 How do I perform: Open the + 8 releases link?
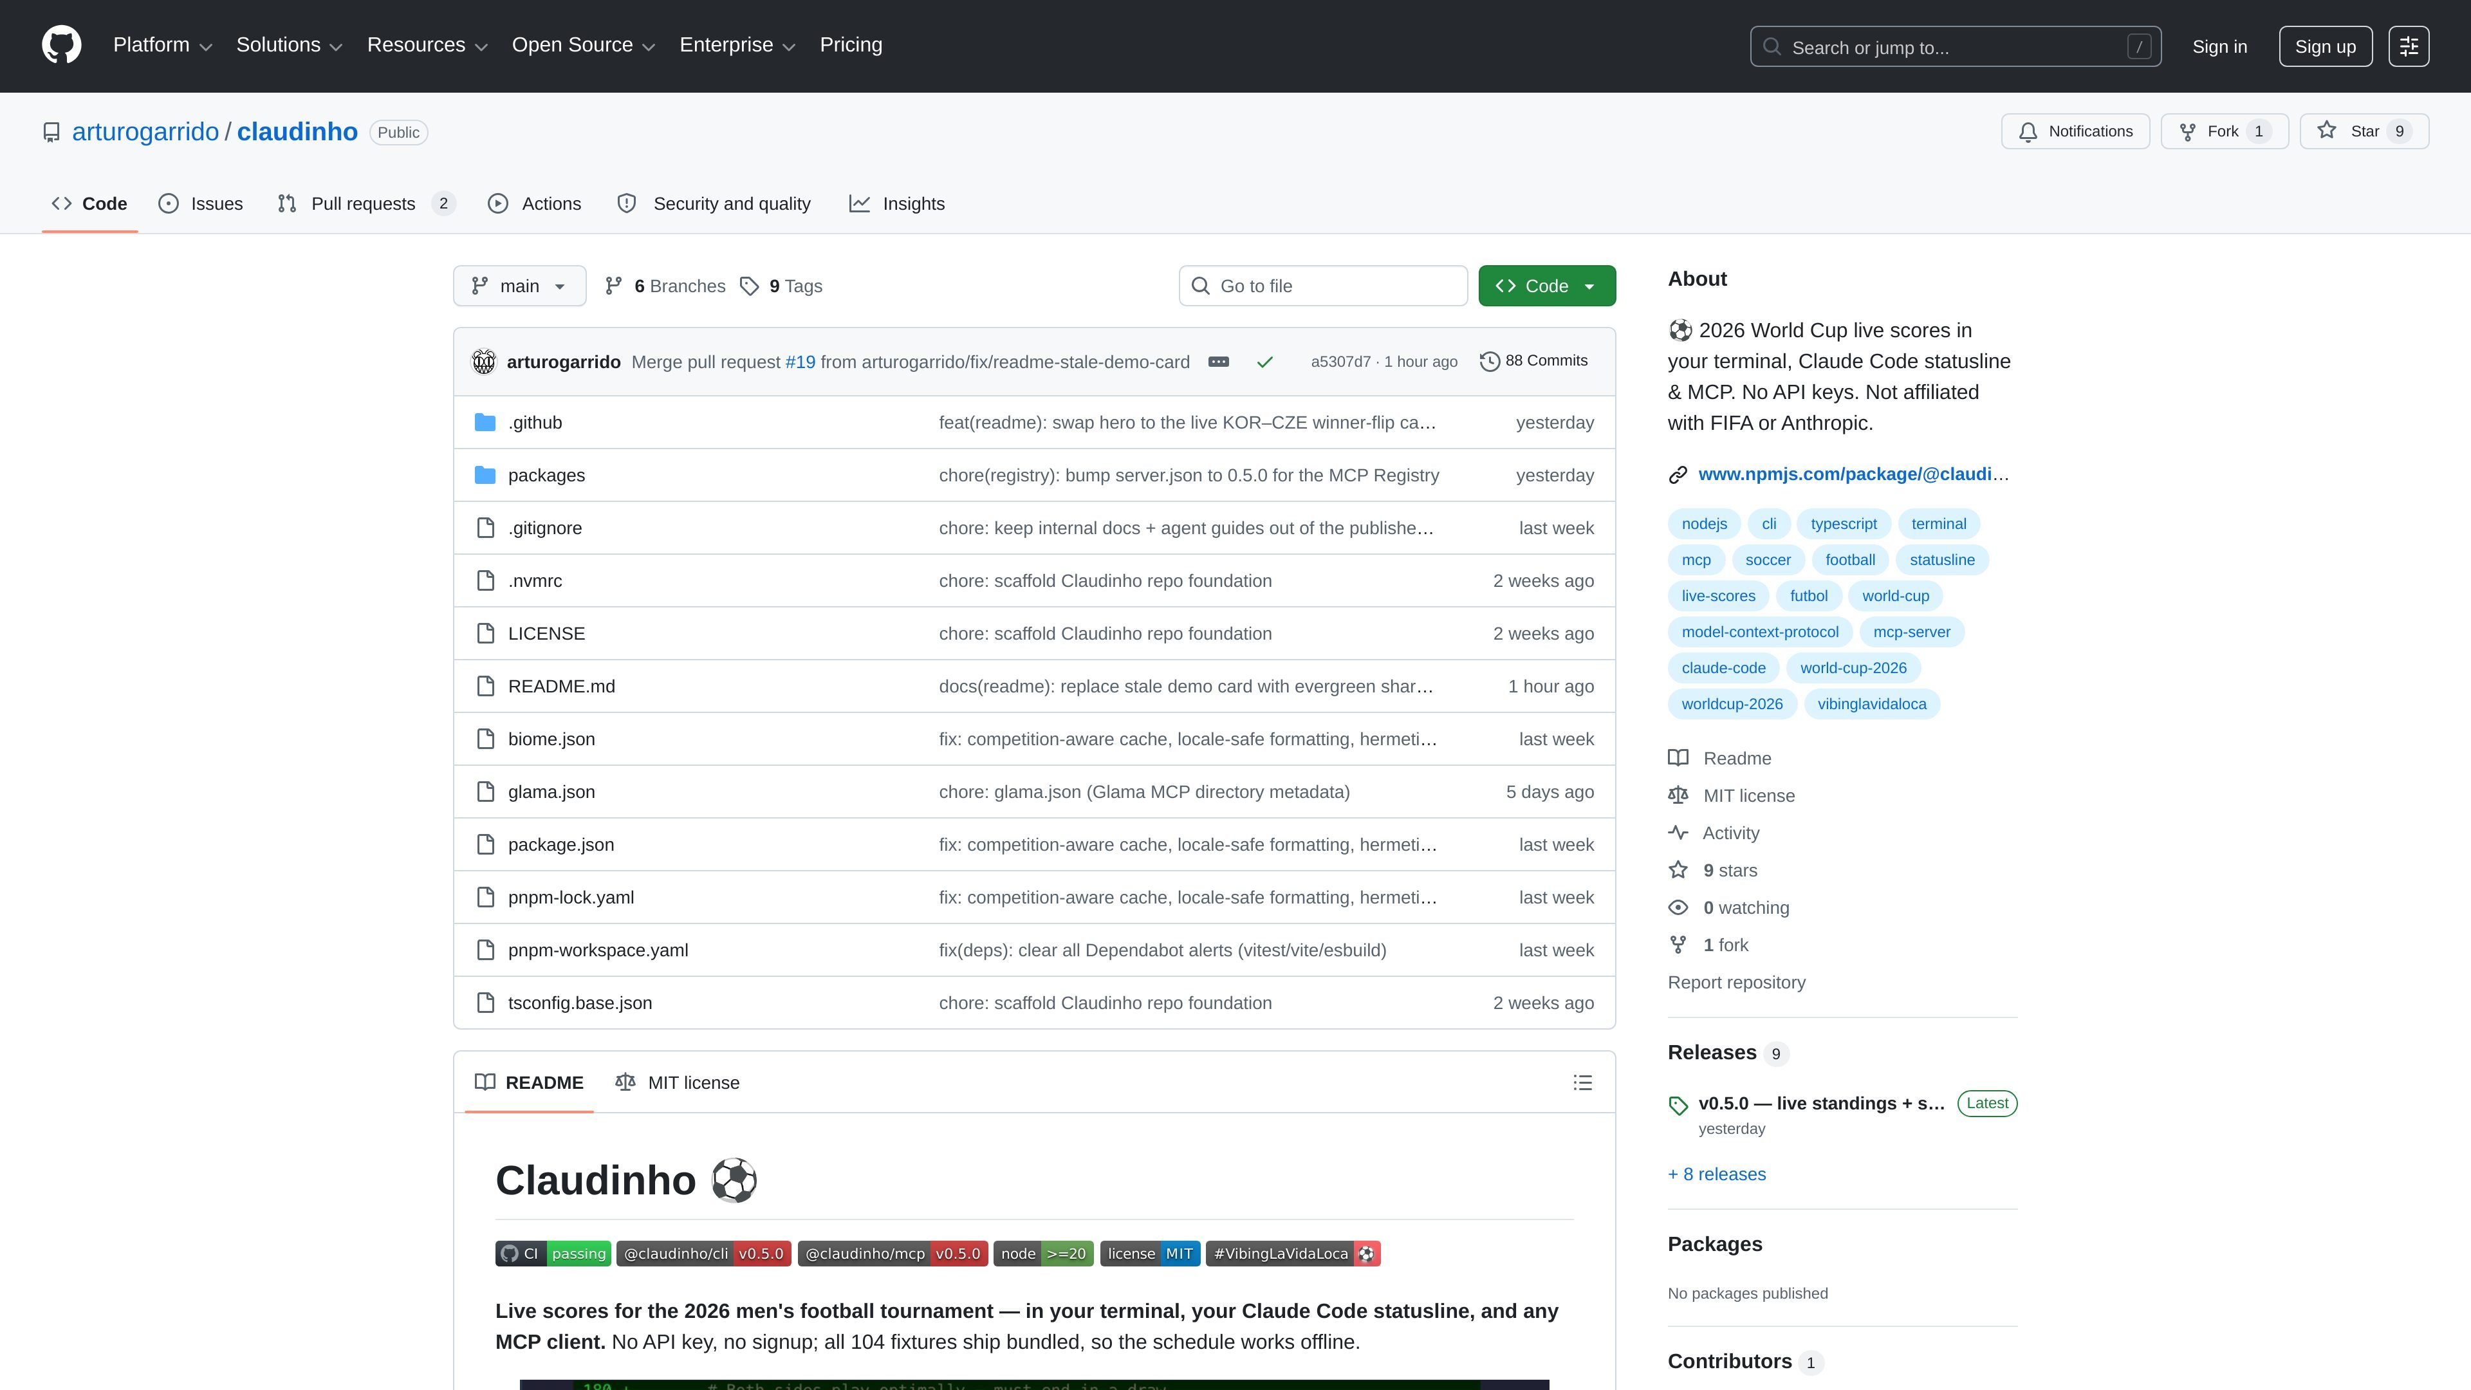[1716, 1174]
